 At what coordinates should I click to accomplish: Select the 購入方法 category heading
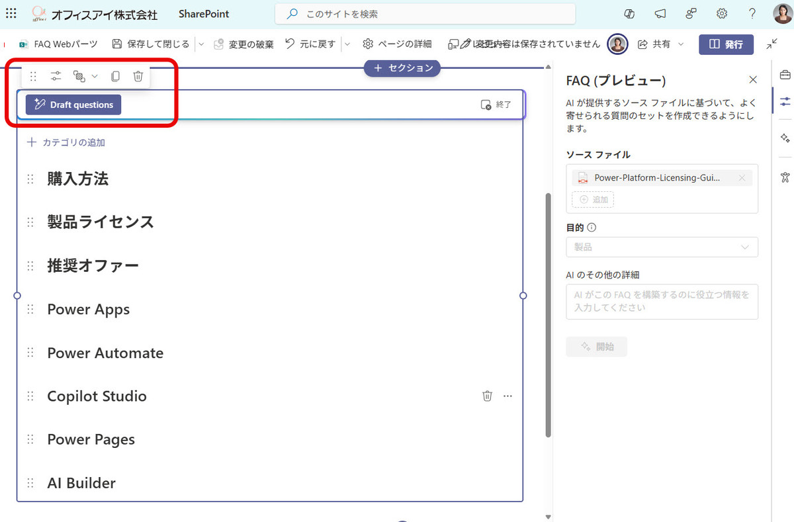click(78, 179)
